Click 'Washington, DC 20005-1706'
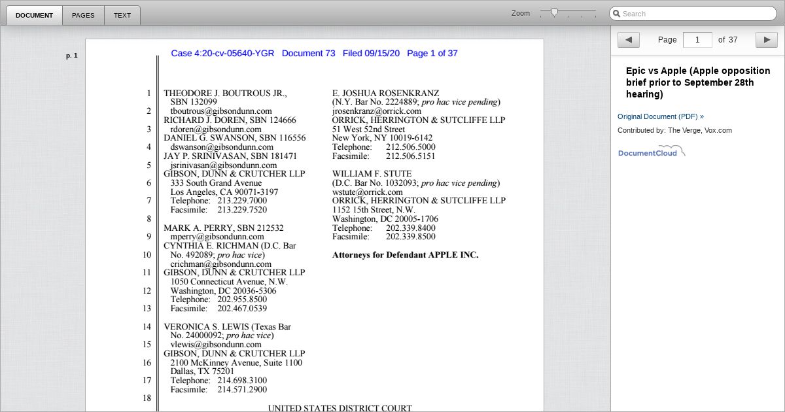785x412 pixels. 385,219
